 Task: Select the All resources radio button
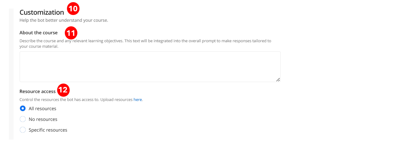pyautogui.click(x=23, y=108)
